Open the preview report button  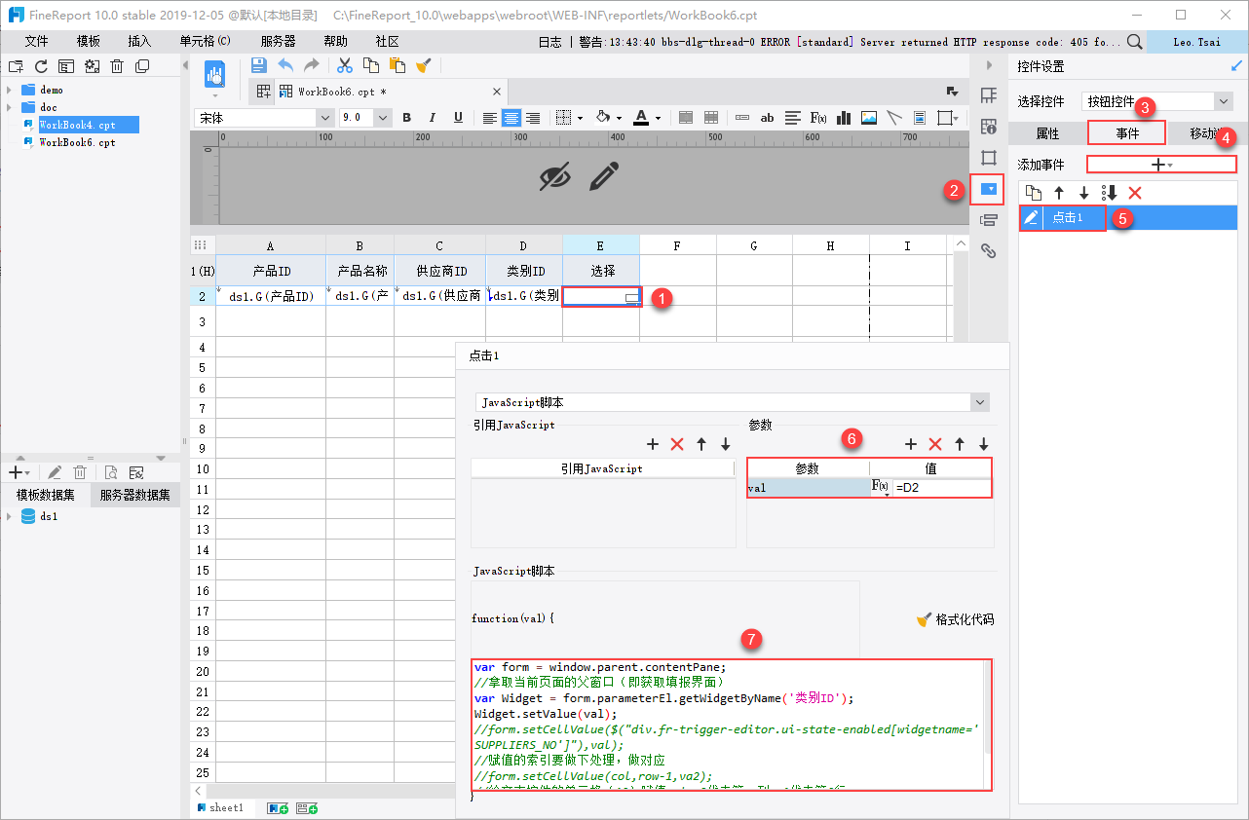(x=216, y=74)
